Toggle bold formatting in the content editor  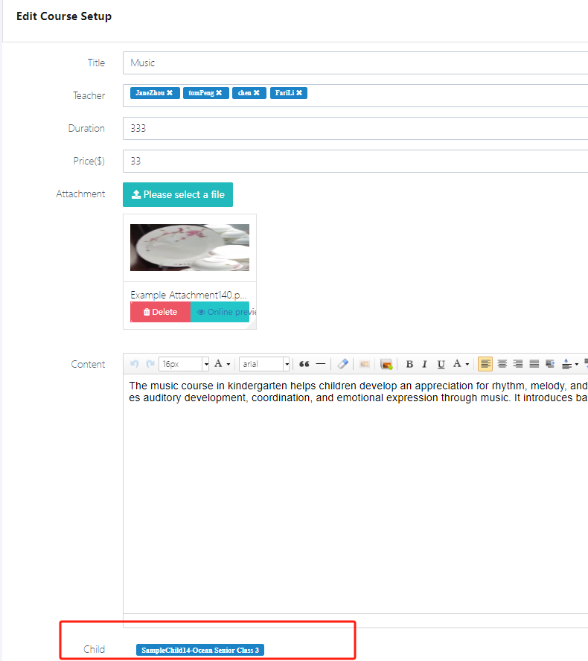pyautogui.click(x=409, y=364)
